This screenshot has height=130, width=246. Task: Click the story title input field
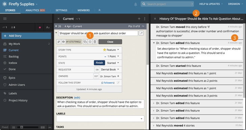pyautogui.click(x=98, y=33)
